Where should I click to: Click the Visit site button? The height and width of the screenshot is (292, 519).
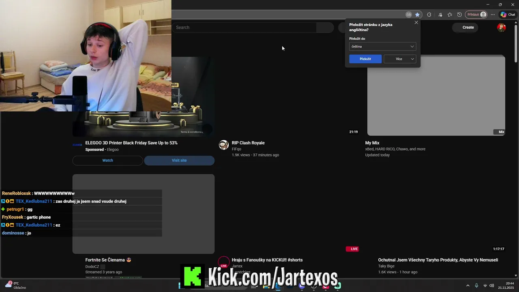click(179, 160)
